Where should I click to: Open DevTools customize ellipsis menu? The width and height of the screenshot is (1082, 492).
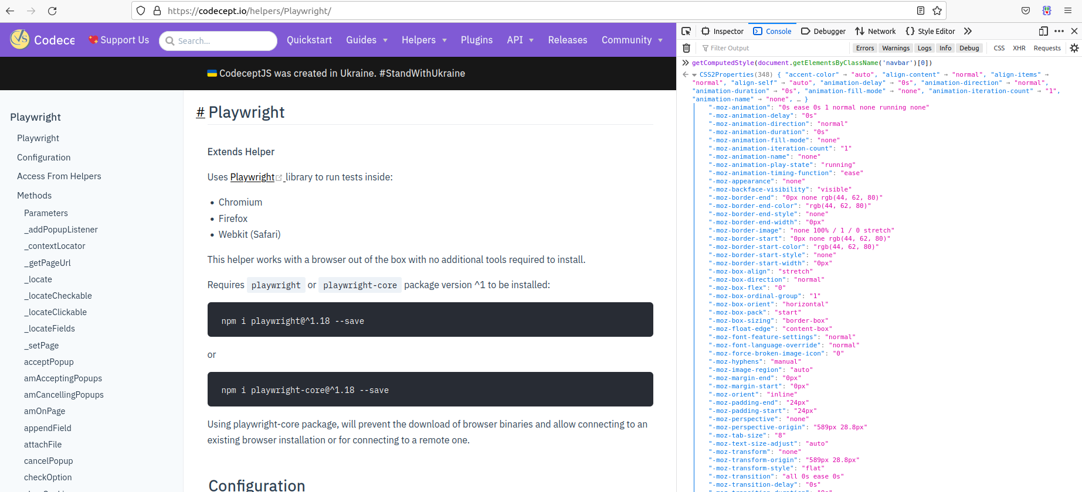pyautogui.click(x=1059, y=31)
